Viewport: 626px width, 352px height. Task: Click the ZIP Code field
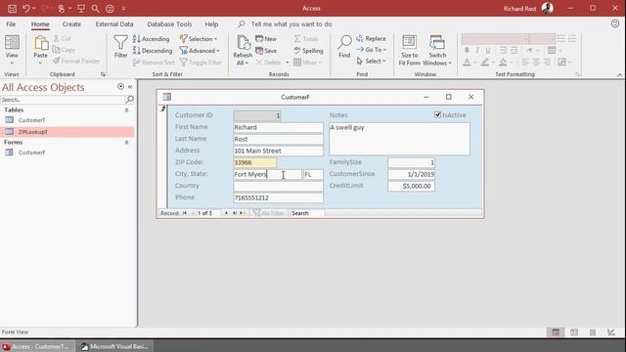pos(254,162)
